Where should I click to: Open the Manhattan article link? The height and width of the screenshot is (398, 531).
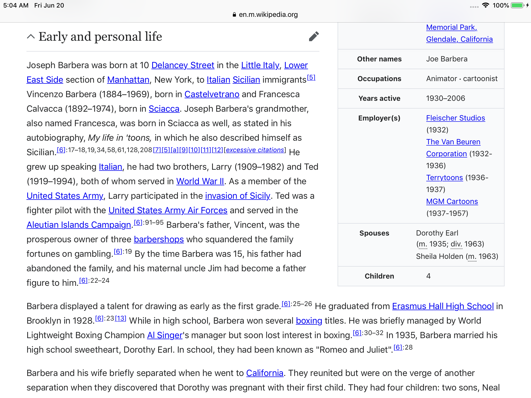click(128, 80)
